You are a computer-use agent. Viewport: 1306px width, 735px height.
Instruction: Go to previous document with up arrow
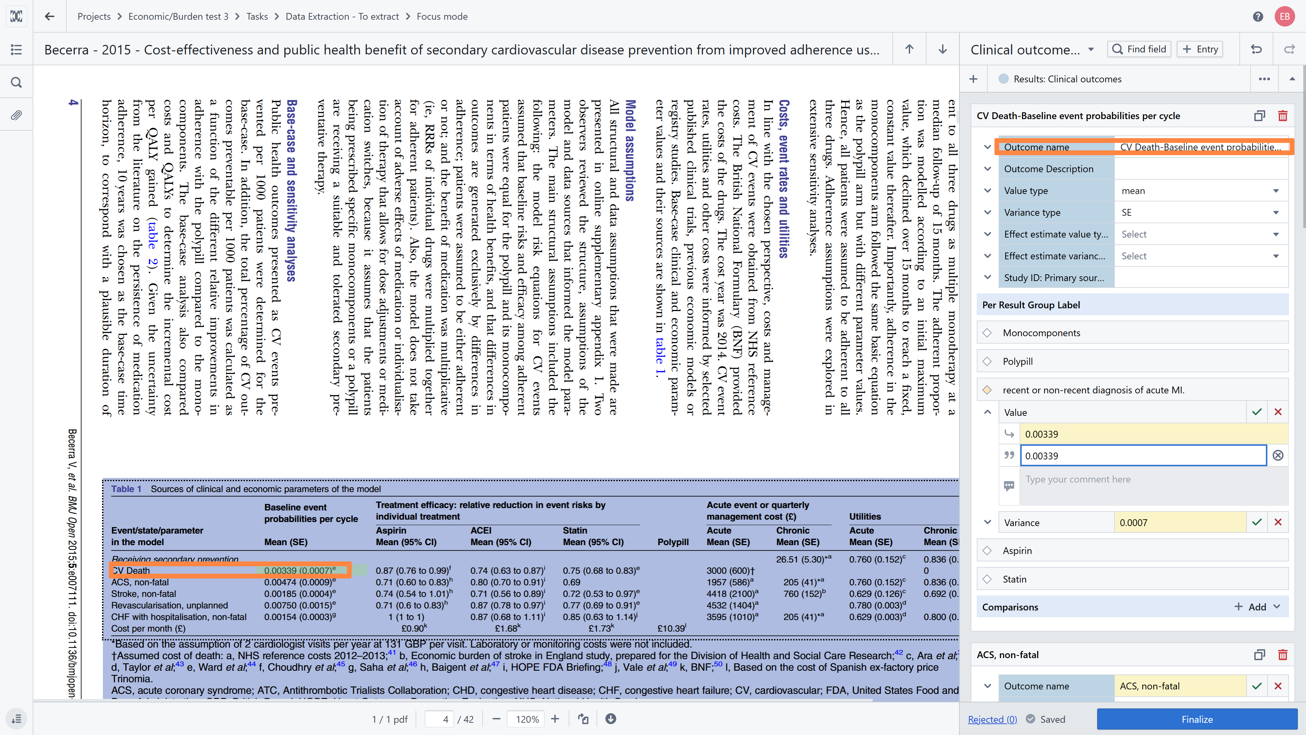pyautogui.click(x=909, y=49)
